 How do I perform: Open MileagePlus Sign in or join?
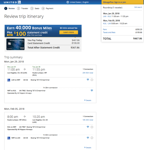coord(114,2)
